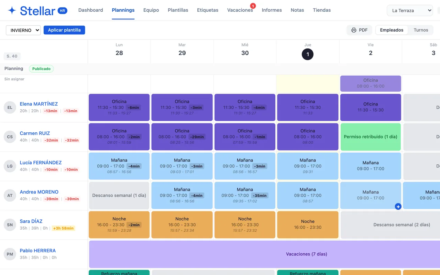Click Carmen Ruiz's CS avatar
Screen dimensions: 440x275
(10, 137)
